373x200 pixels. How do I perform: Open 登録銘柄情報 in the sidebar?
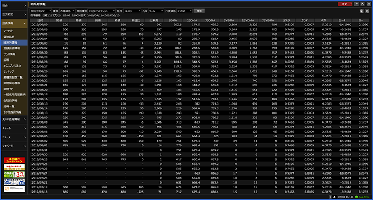[14, 48]
